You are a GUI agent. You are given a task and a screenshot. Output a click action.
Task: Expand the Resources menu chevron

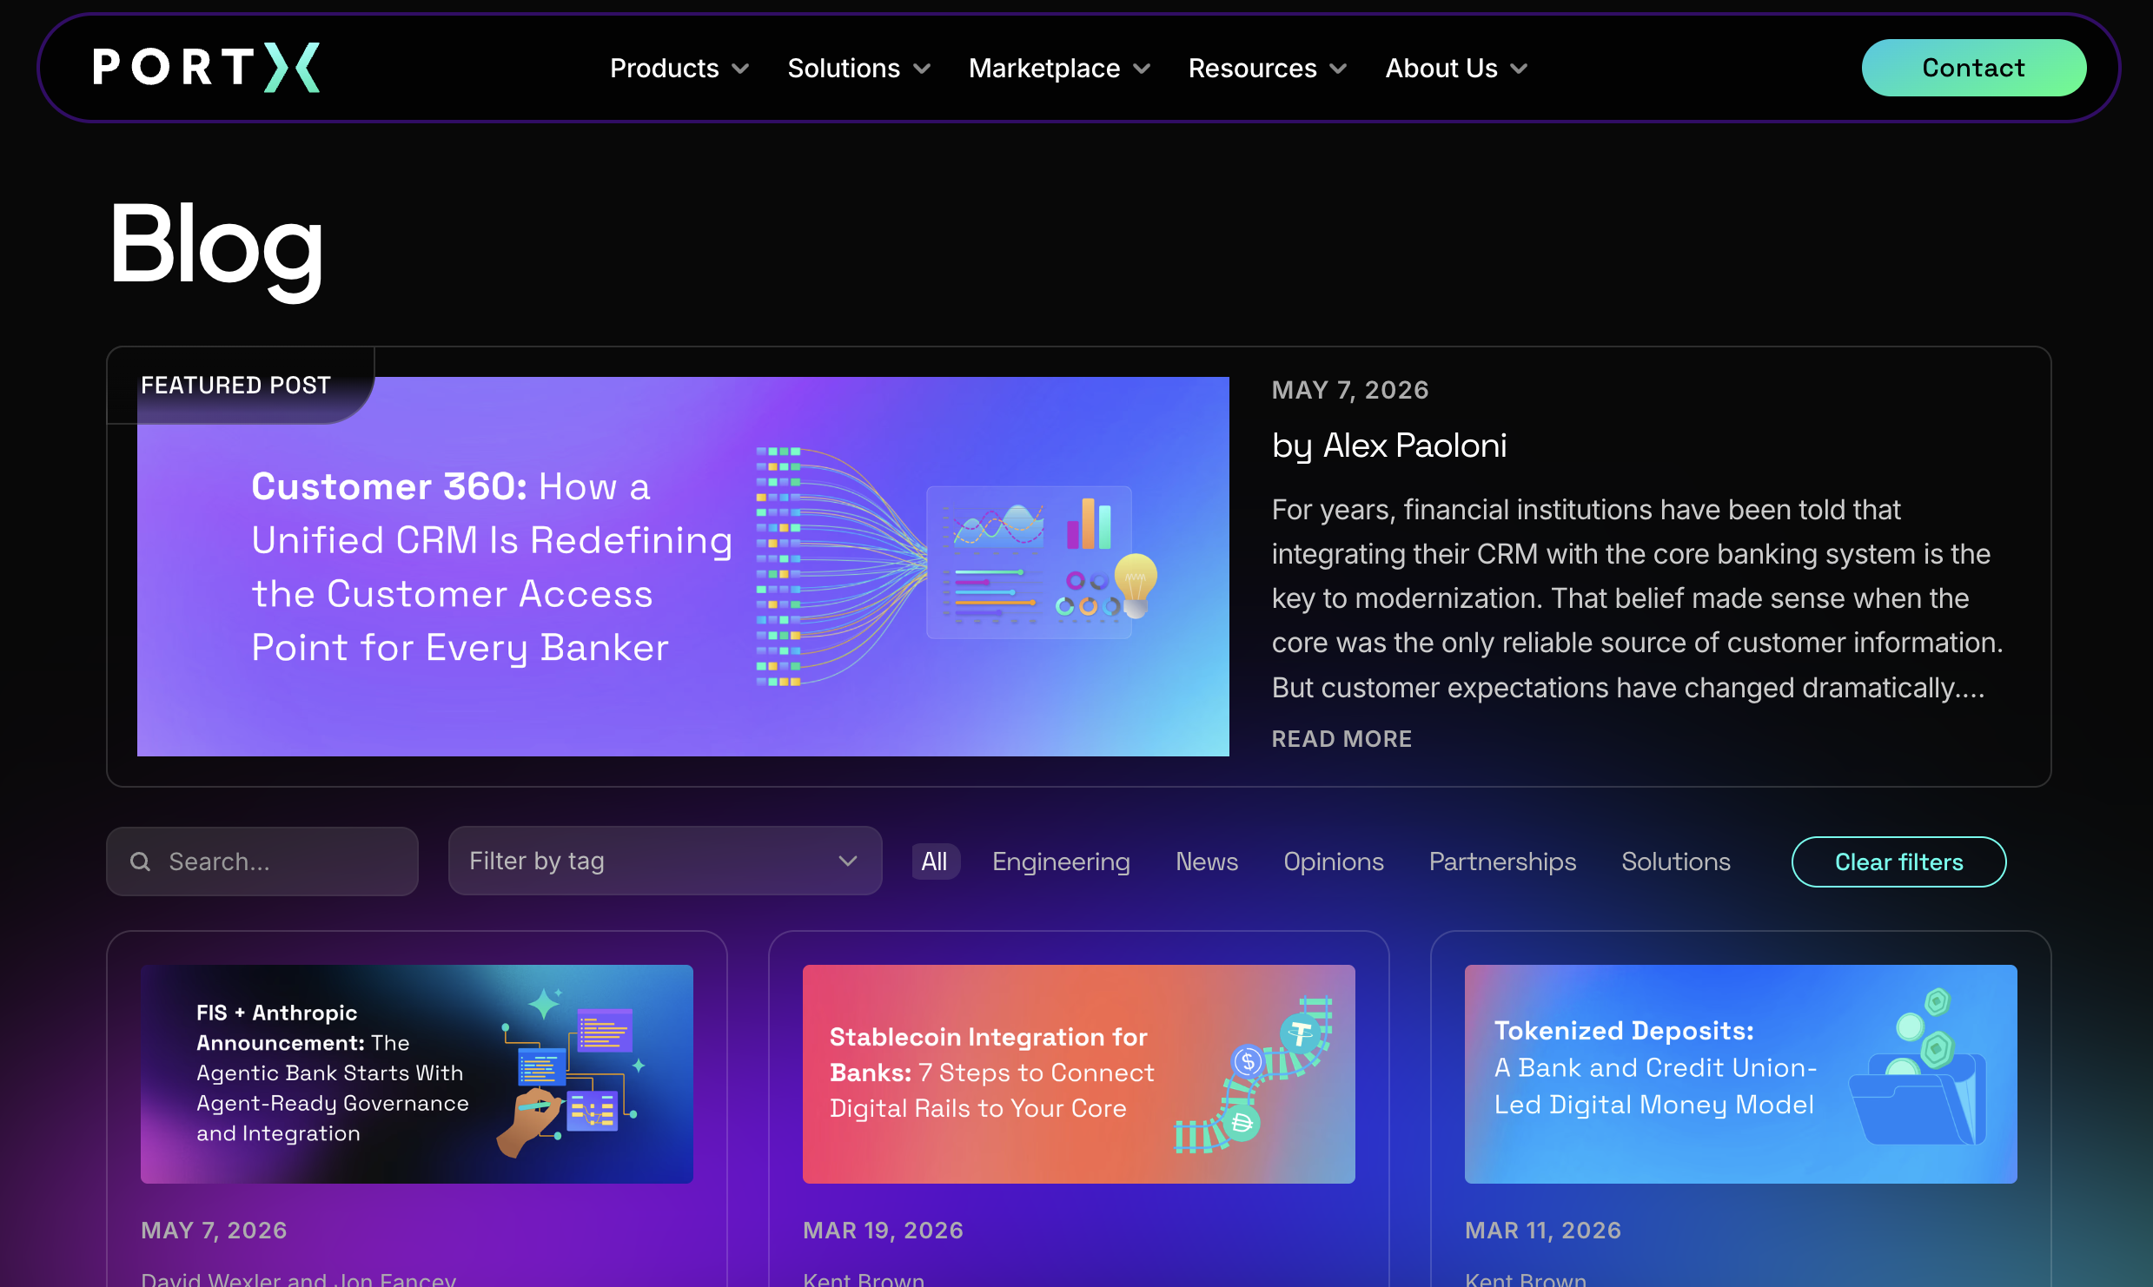(x=1339, y=69)
